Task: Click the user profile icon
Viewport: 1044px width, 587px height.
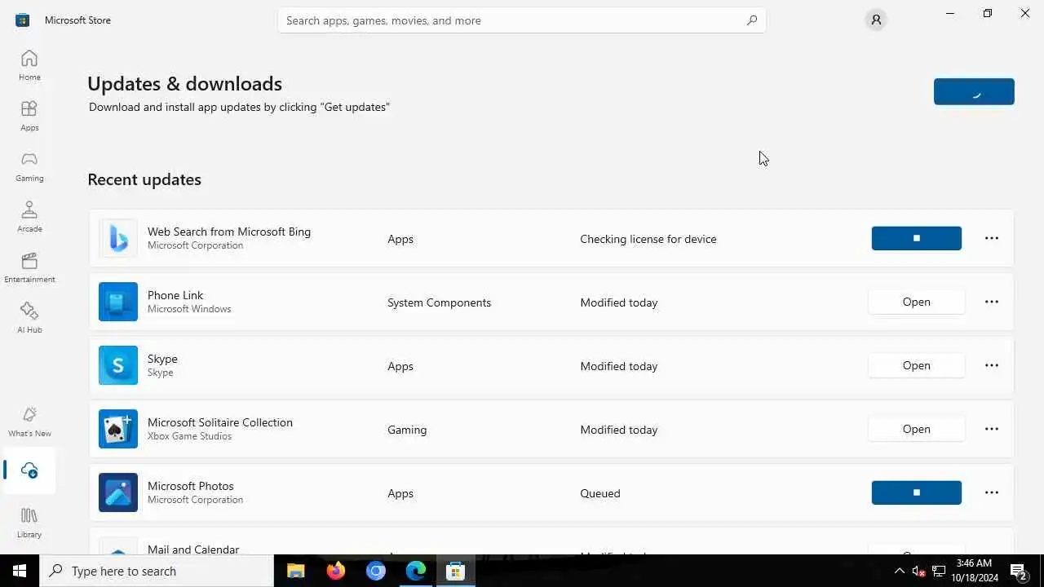Action: [x=876, y=20]
